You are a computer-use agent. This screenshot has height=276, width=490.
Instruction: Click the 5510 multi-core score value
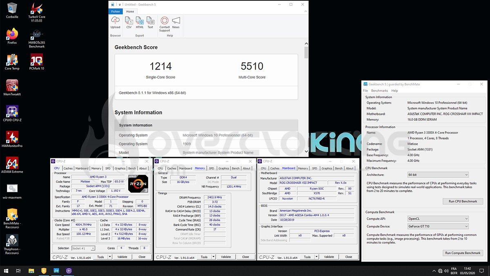(252, 66)
